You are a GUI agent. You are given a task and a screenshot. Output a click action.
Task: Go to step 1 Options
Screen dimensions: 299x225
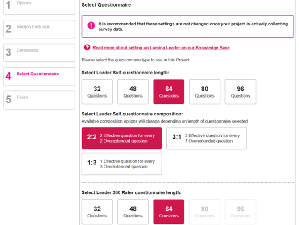[x=39, y=6]
